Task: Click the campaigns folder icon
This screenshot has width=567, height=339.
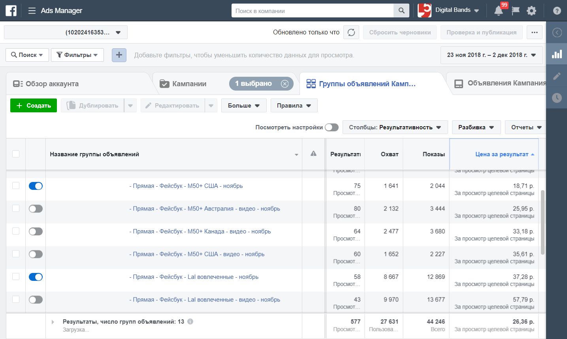Action: [x=164, y=83]
